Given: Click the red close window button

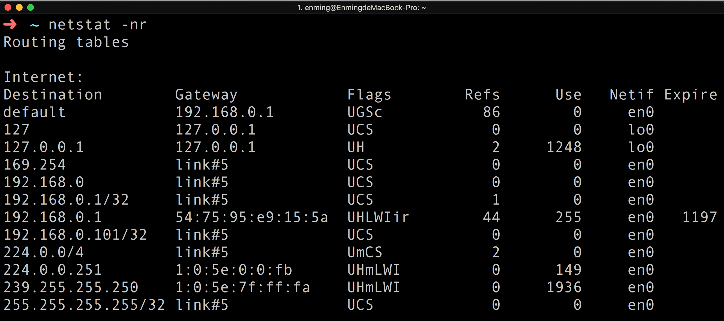Looking at the screenshot, I should tap(8, 8).
